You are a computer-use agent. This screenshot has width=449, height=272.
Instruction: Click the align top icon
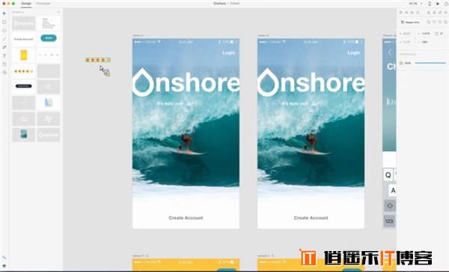(400, 13)
